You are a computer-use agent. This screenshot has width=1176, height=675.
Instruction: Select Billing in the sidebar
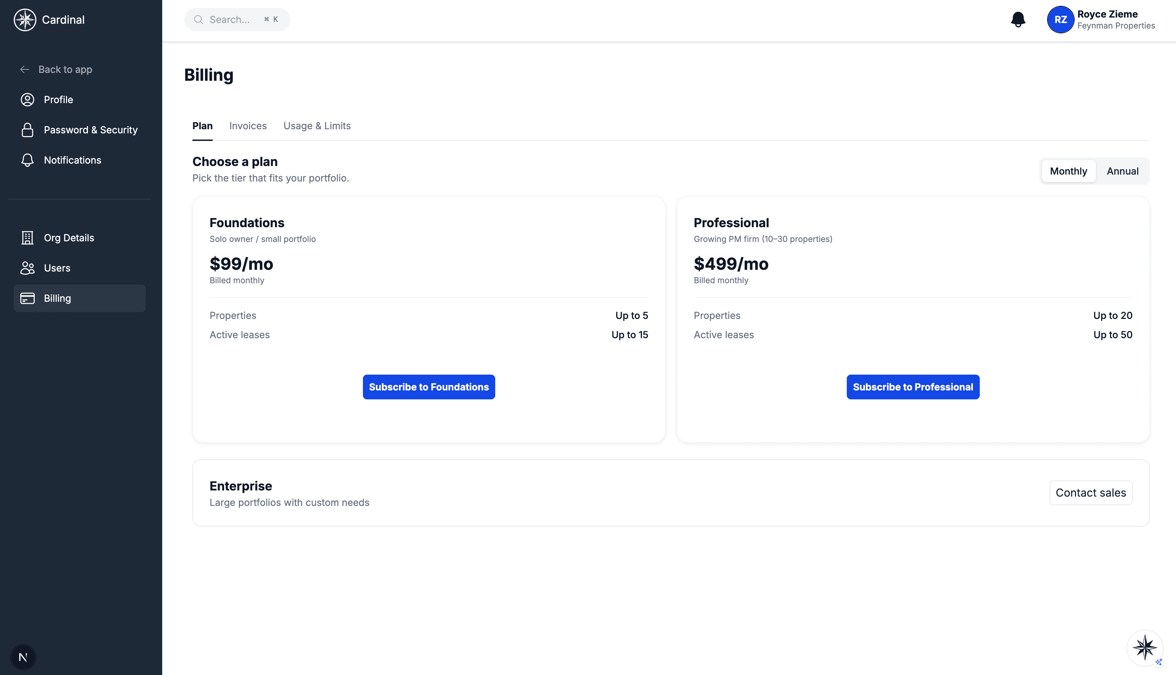pyautogui.click(x=80, y=298)
